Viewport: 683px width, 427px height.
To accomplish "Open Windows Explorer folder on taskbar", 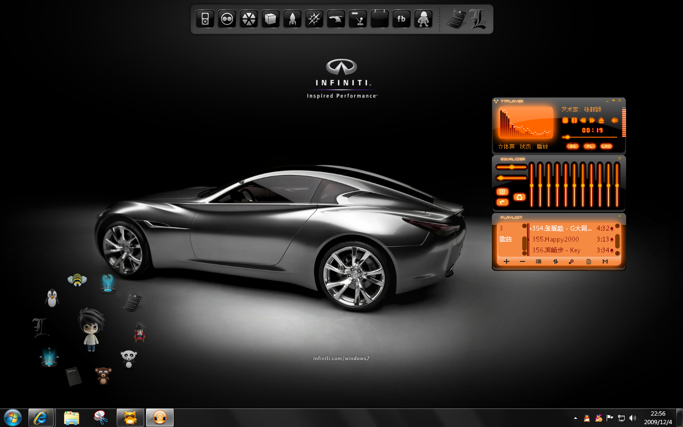I will pos(72,418).
